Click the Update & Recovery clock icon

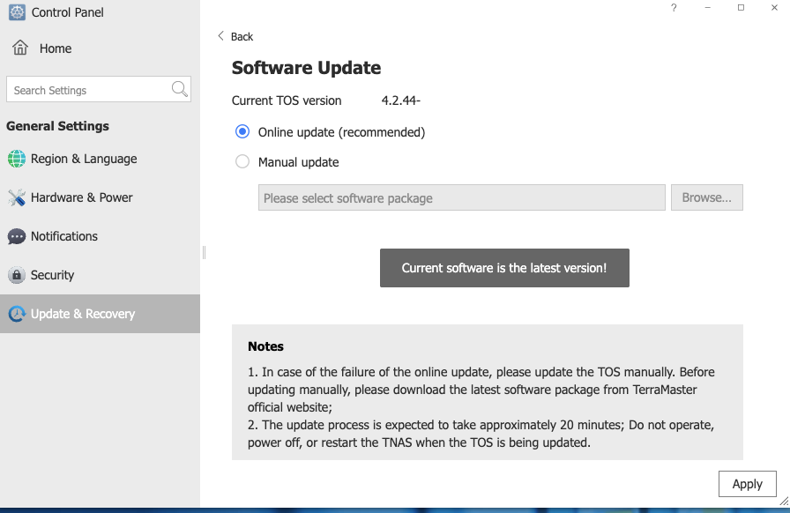(17, 314)
